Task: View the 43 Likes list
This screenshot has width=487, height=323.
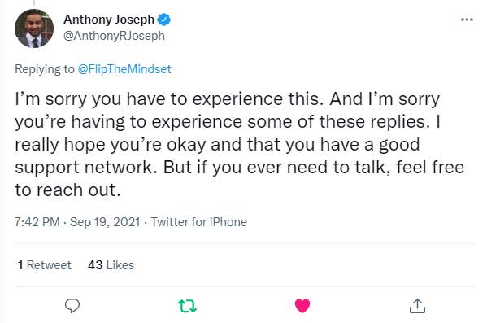Action: [111, 265]
